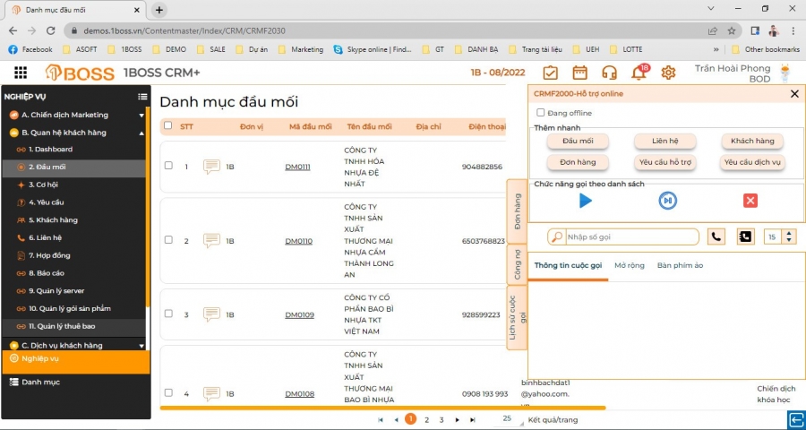Image resolution: width=806 pixels, height=430 pixels.
Task: Open the Lịch sử cuộc gọi side tab
Action: coord(517,318)
